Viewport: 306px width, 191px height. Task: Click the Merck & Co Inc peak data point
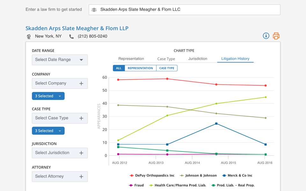click(x=216, y=124)
